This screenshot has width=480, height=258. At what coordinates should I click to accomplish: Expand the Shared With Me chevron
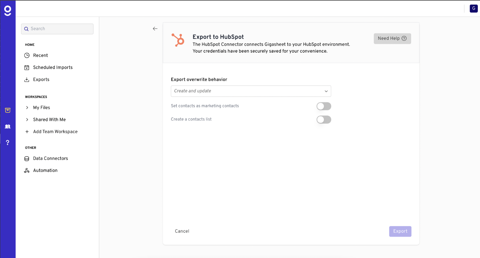[27, 120]
